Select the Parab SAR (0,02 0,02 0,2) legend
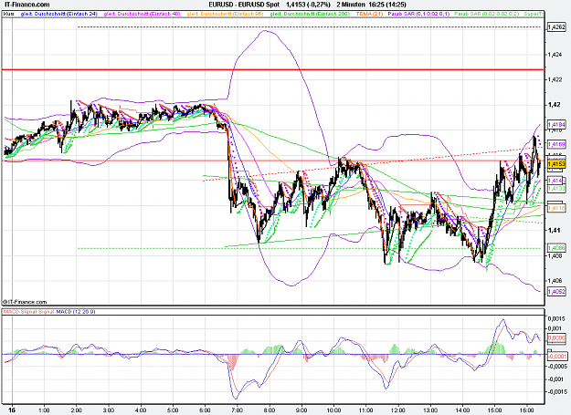571x415 pixels. click(x=487, y=14)
